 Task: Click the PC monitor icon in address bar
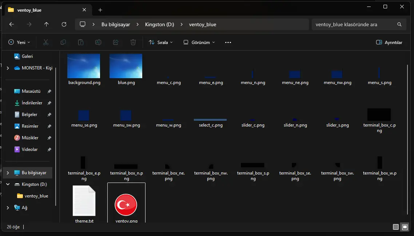tap(83, 24)
